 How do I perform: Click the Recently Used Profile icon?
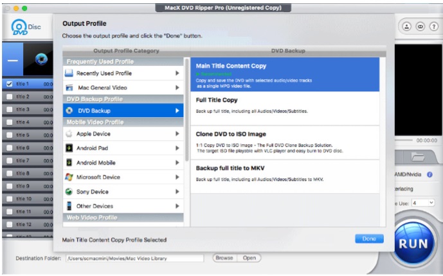[x=69, y=73]
